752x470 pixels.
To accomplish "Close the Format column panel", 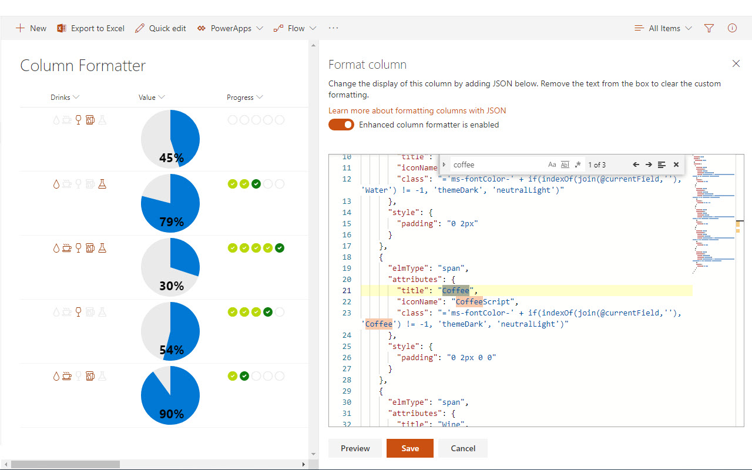I will point(736,63).
